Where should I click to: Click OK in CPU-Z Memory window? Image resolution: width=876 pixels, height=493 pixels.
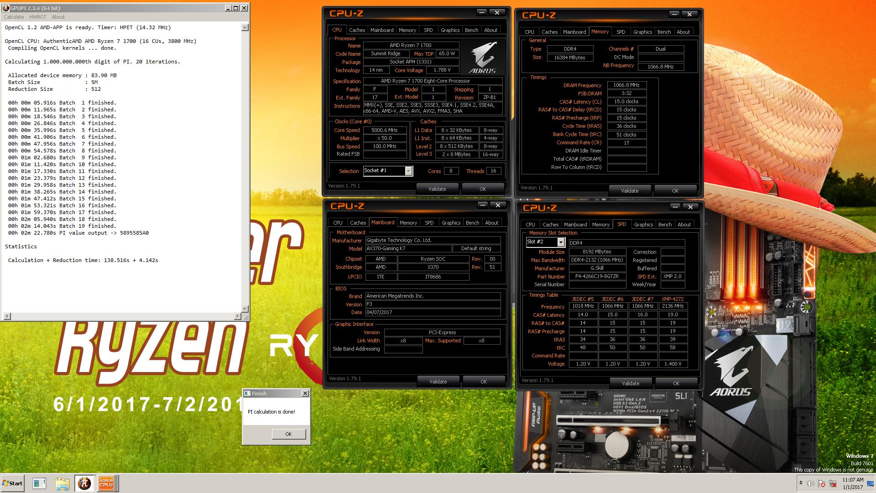pos(675,191)
